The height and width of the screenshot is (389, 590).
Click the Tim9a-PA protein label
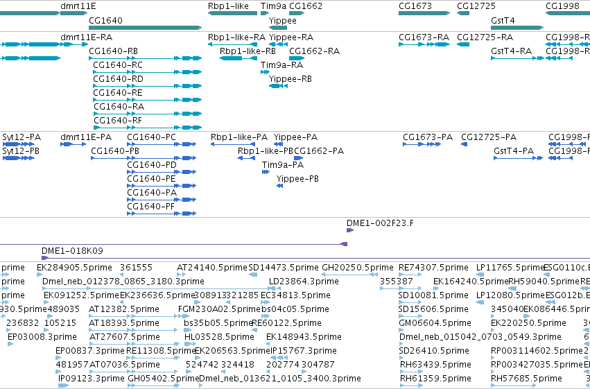[283, 165]
